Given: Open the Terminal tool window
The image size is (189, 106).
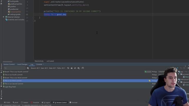Looking at the screenshot, I should pyautogui.click(x=74, y=102).
